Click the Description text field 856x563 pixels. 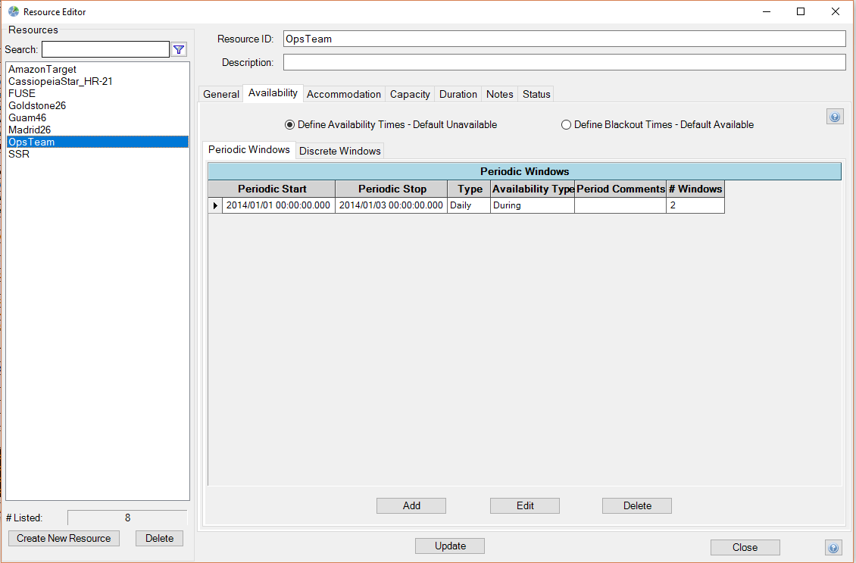click(x=564, y=62)
